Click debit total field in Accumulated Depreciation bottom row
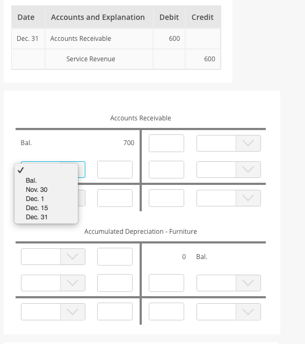 (115, 312)
